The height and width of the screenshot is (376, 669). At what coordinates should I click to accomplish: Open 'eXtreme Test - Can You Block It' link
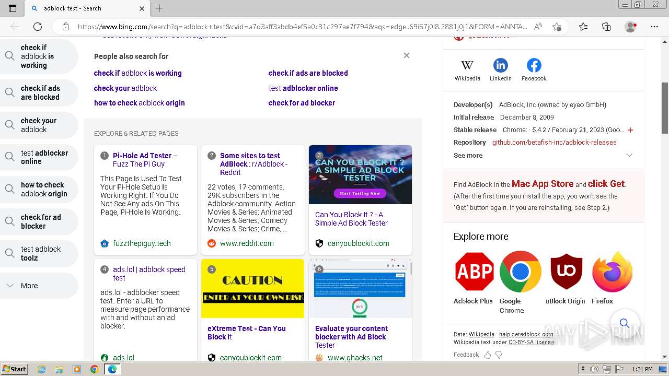[247, 333]
